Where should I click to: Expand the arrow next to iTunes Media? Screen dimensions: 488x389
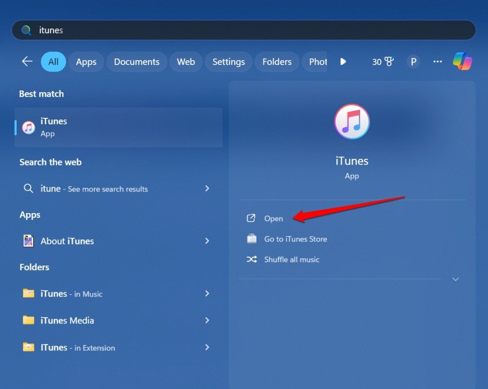pyautogui.click(x=207, y=320)
